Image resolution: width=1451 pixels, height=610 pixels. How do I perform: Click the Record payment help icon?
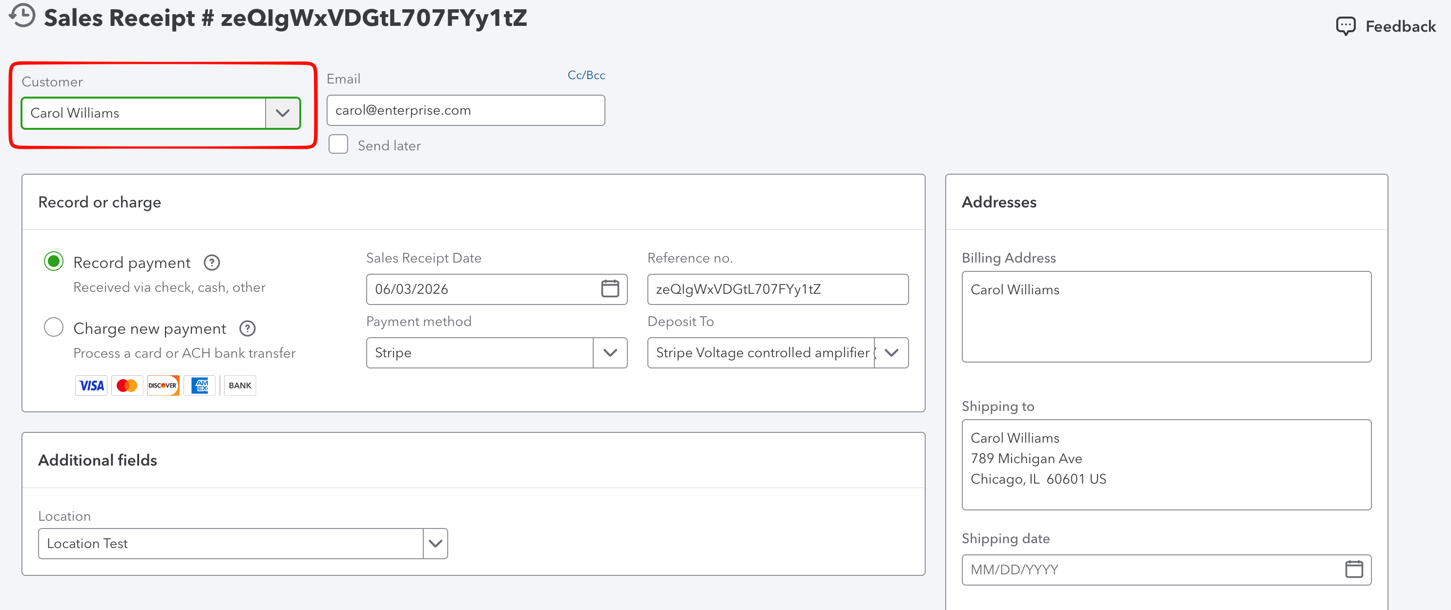(x=212, y=263)
